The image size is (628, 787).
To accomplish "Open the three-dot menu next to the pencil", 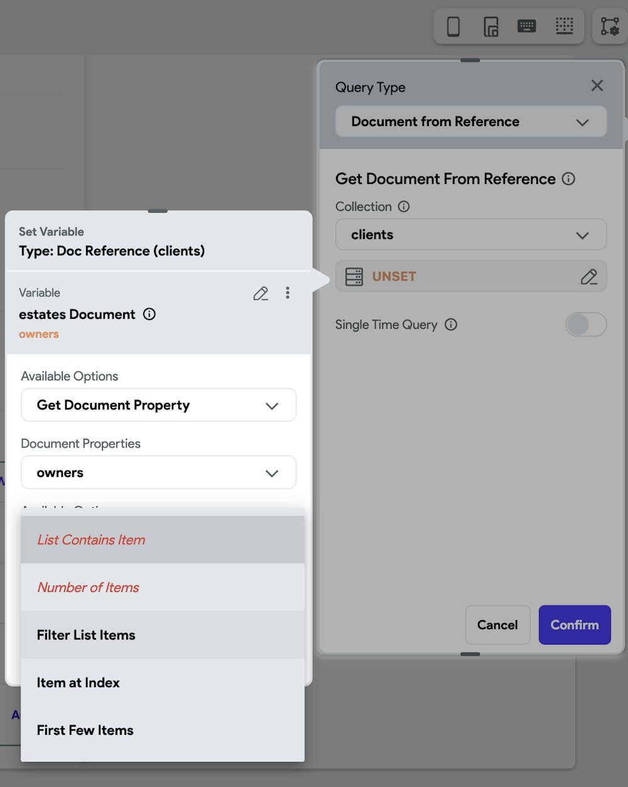I will tap(288, 293).
